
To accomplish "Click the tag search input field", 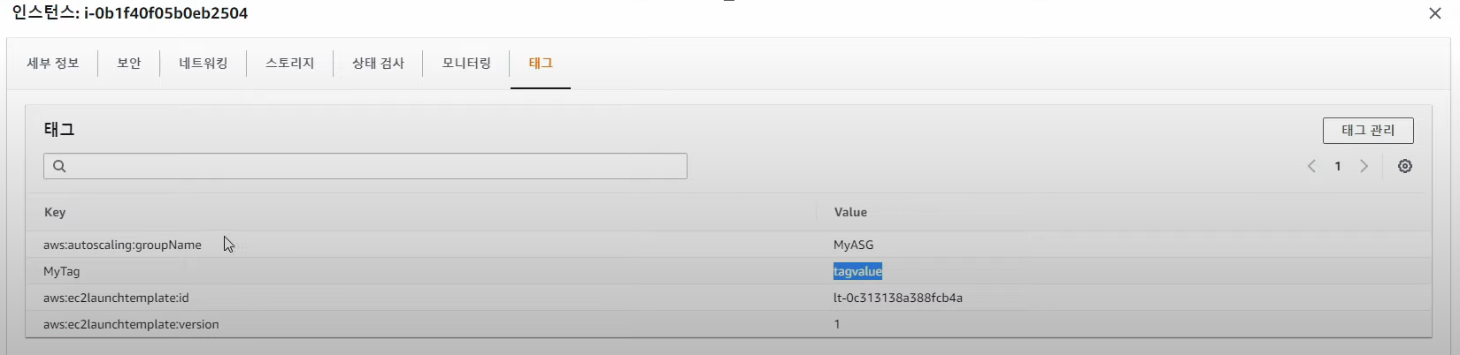I will coord(365,166).
